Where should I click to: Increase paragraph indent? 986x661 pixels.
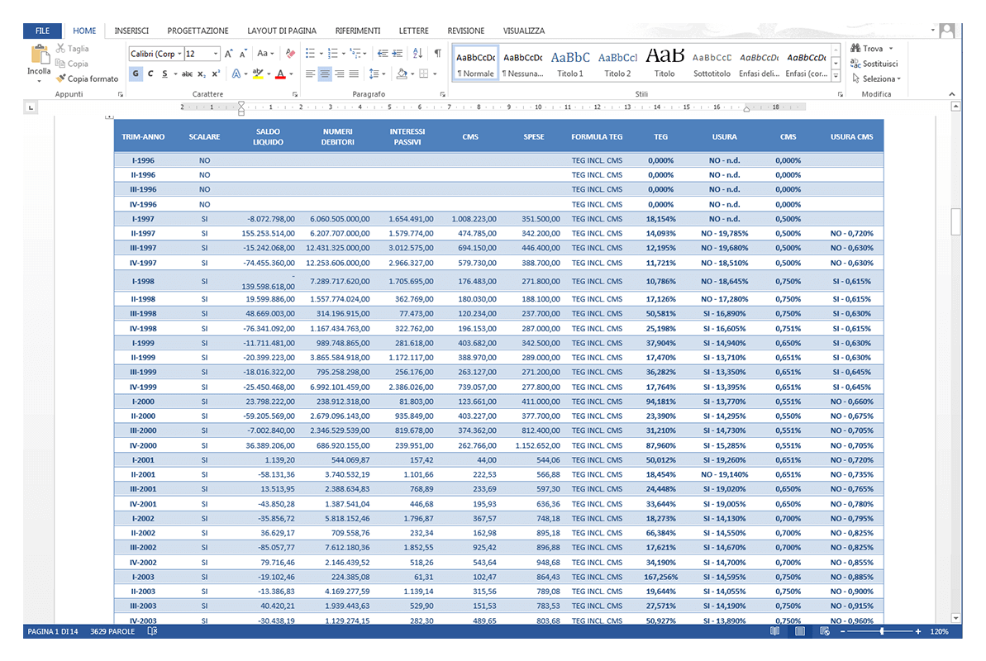pyautogui.click(x=398, y=54)
